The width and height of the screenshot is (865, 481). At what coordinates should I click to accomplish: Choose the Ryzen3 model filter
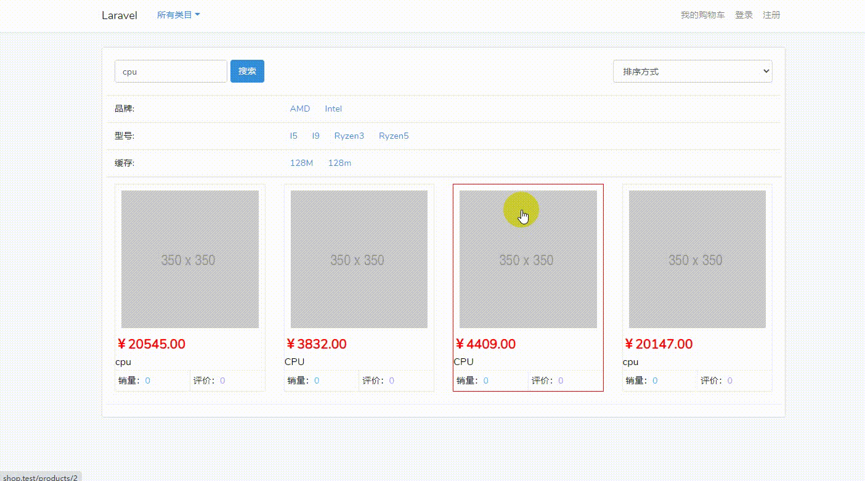pyautogui.click(x=349, y=136)
